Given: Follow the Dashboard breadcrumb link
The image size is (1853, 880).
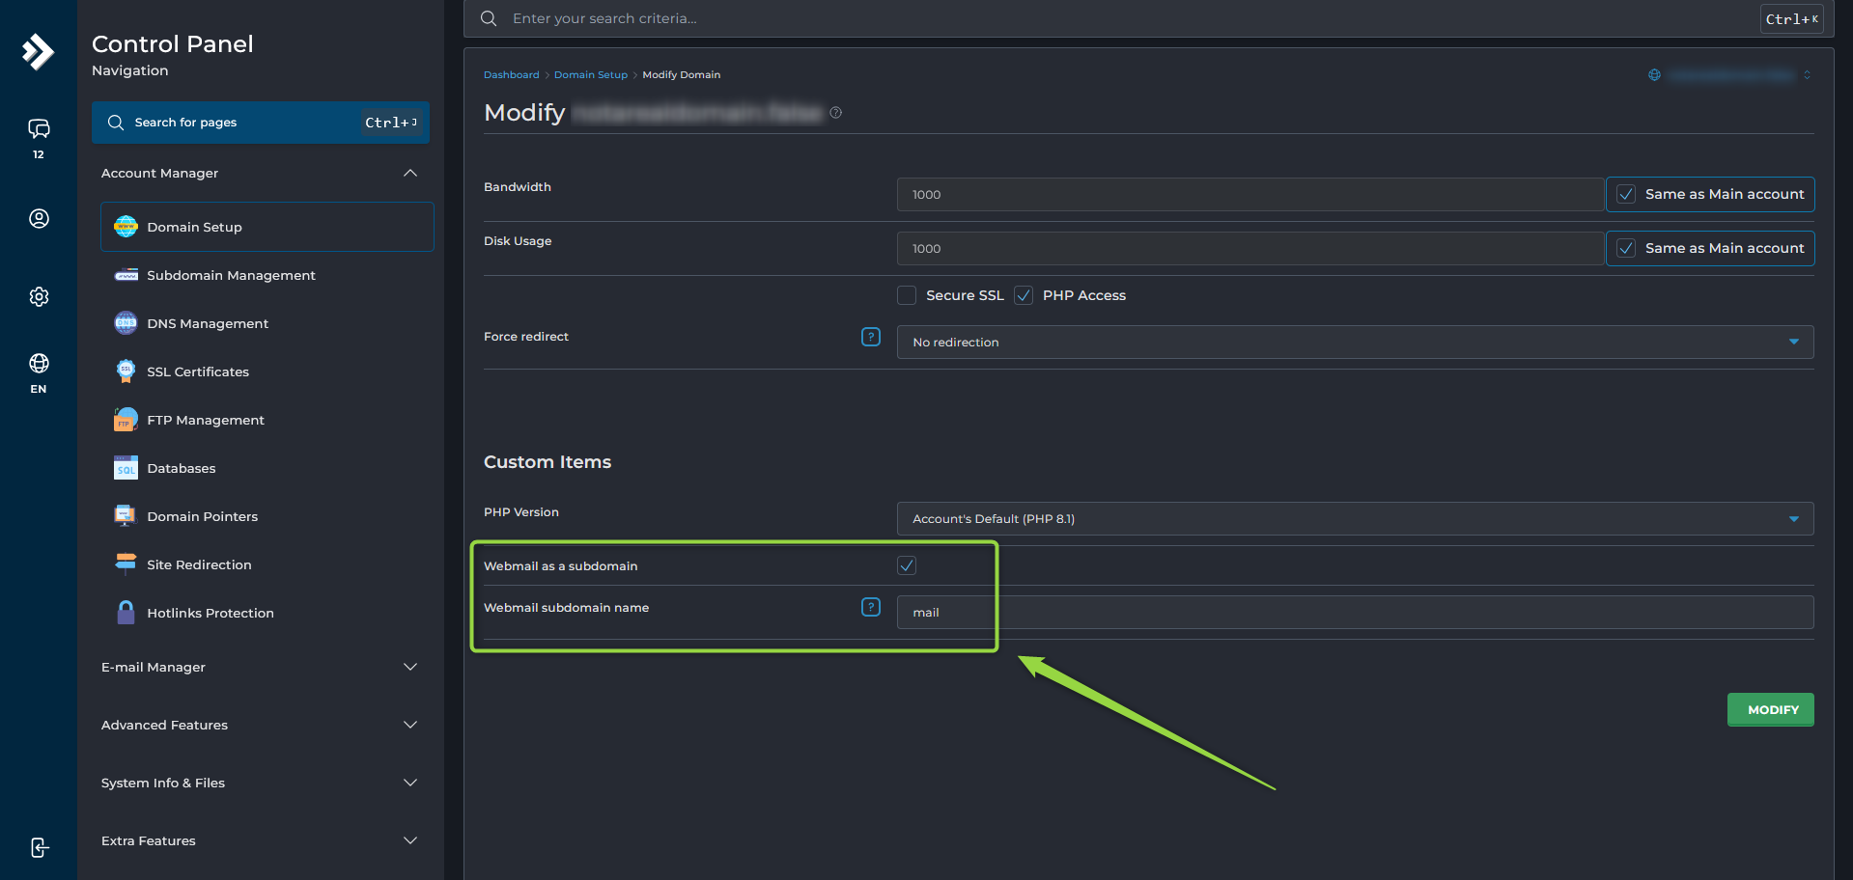Looking at the screenshot, I should [511, 75].
